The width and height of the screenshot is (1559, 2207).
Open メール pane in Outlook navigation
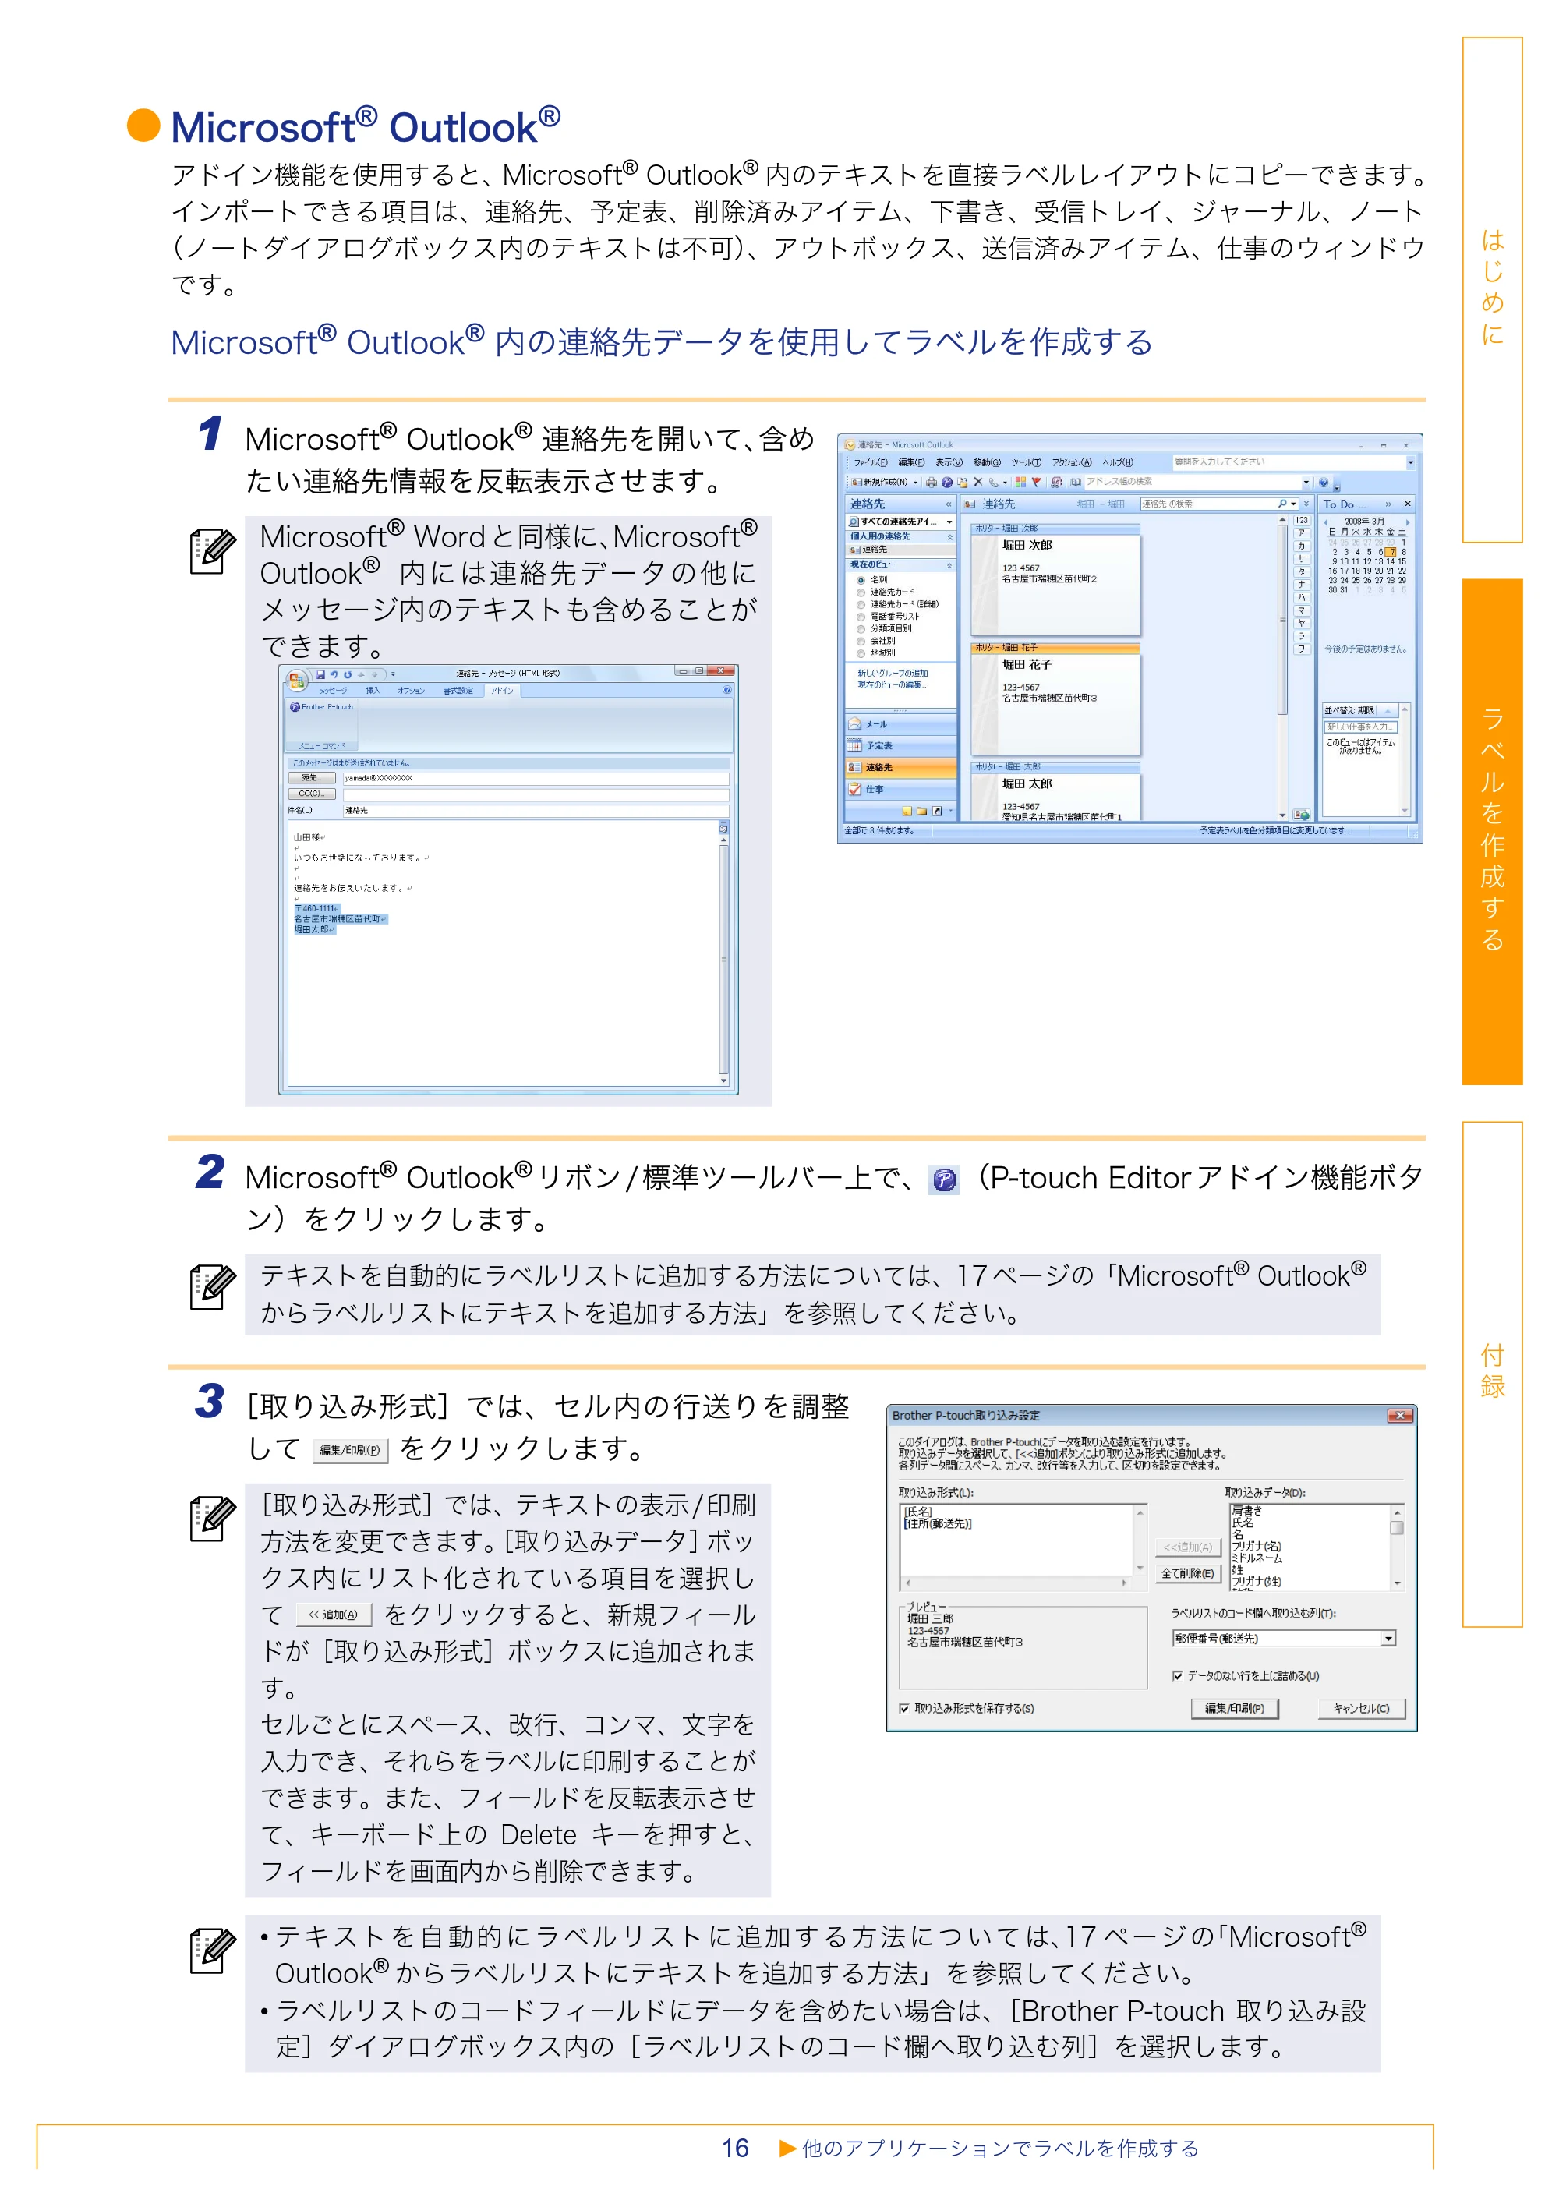[x=902, y=723]
